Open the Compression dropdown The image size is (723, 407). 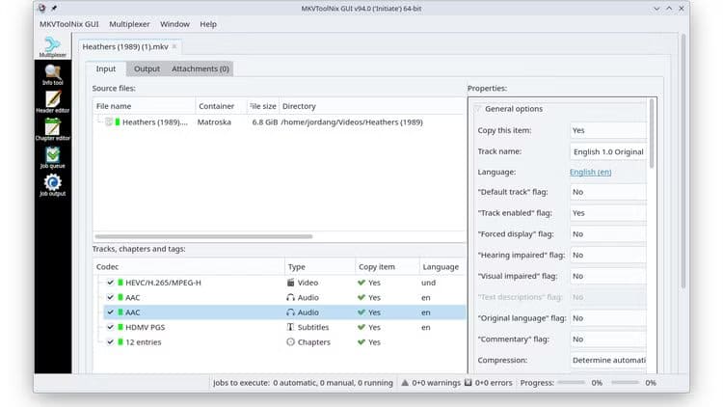(x=608, y=360)
